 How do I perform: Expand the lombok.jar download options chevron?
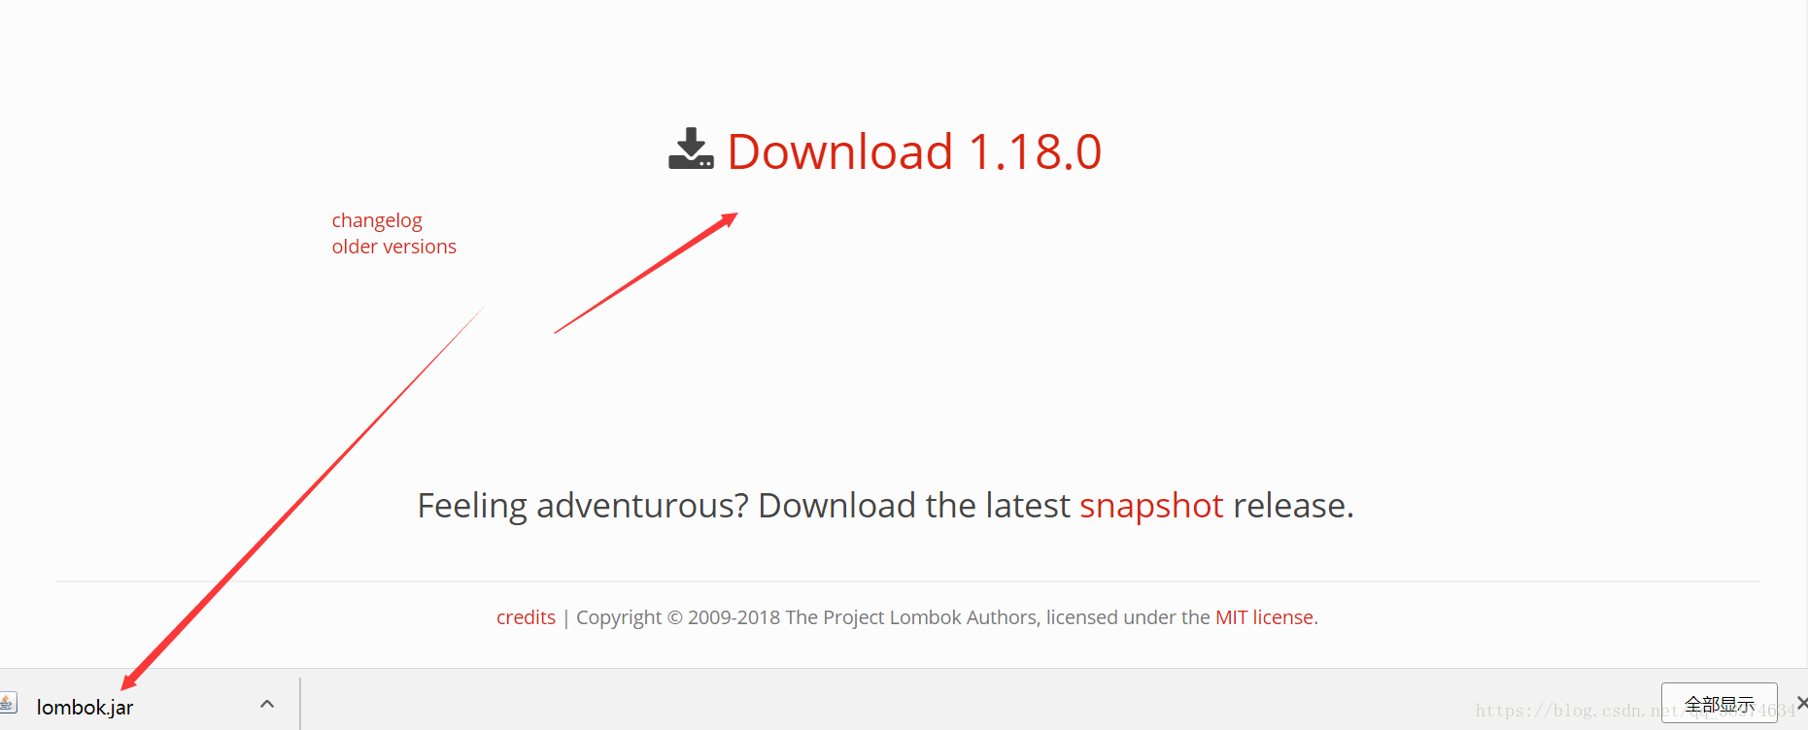pyautogui.click(x=267, y=704)
